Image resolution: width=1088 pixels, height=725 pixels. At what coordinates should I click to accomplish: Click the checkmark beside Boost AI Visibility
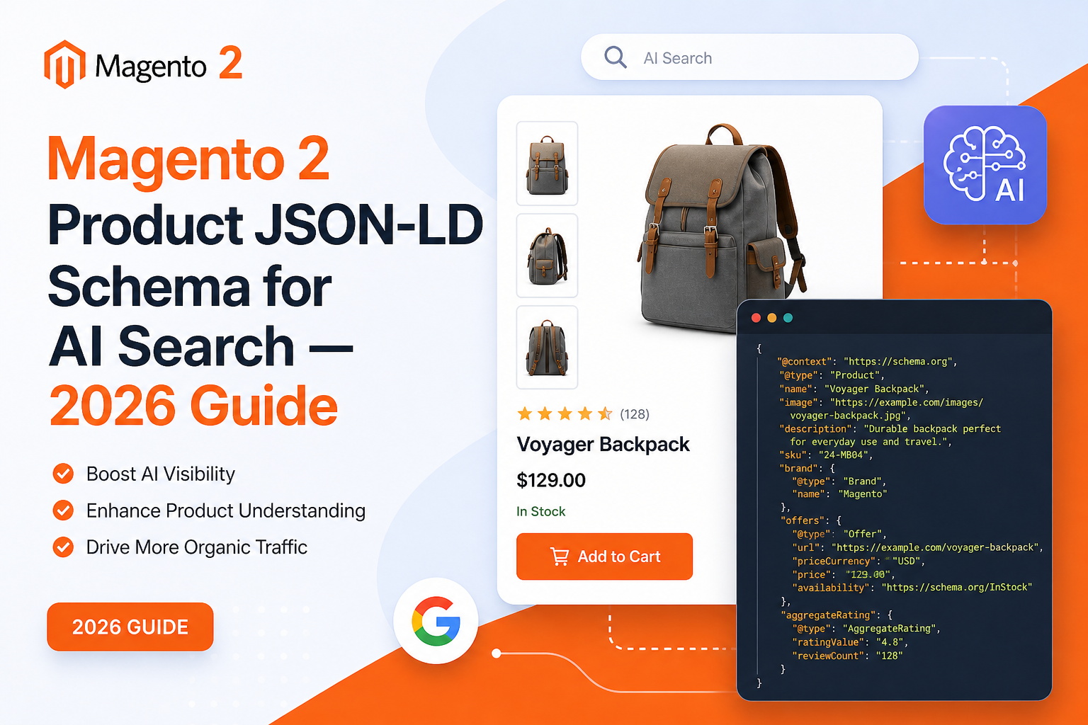[63, 474]
